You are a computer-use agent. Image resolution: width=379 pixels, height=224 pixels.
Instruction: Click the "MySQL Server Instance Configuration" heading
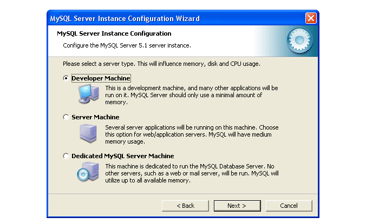(122, 33)
